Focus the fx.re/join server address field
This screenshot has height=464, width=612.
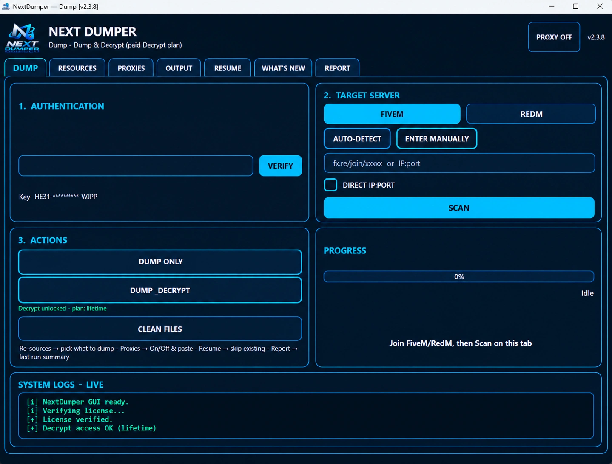point(459,163)
